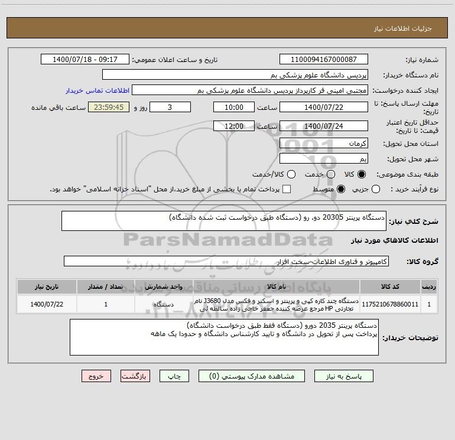Click the buyer notes text area
The image size is (455, 440).
coord(224,337)
